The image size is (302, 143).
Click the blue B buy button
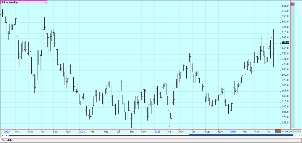pyautogui.click(x=291, y=4)
